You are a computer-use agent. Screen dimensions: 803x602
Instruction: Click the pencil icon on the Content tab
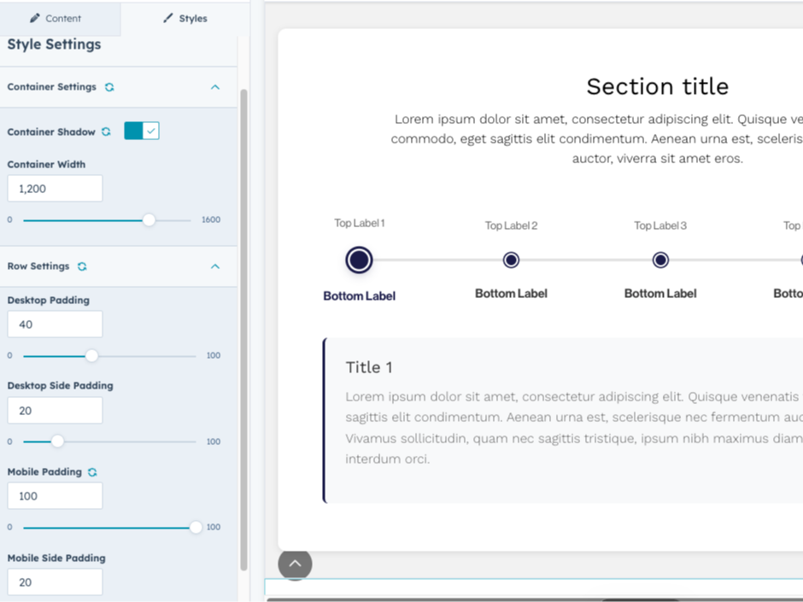point(36,17)
